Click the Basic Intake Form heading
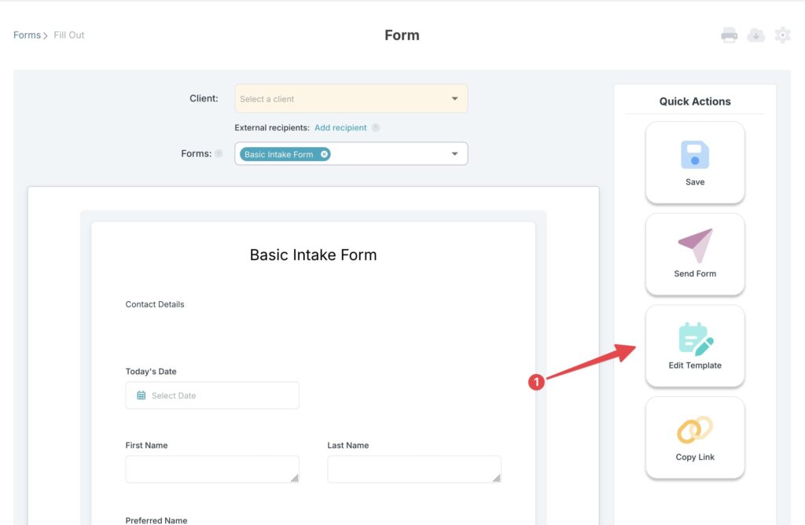This screenshot has width=805, height=525. [313, 255]
